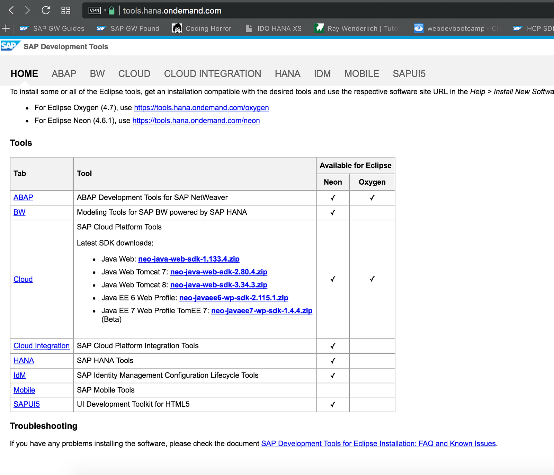
Task: Click the Neon column header
Action: [333, 182]
